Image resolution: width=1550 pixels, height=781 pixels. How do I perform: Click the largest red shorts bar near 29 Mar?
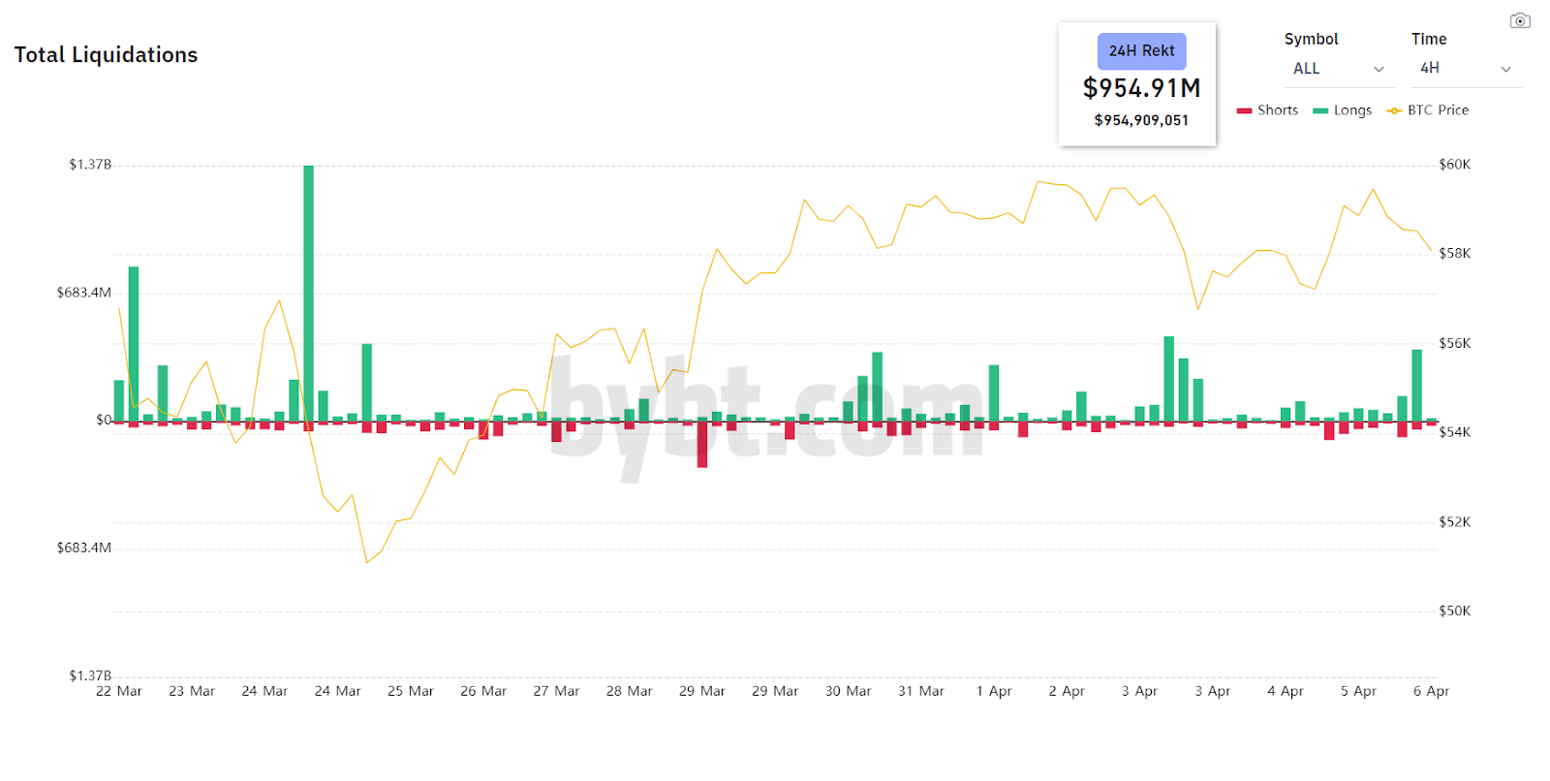[x=702, y=445]
